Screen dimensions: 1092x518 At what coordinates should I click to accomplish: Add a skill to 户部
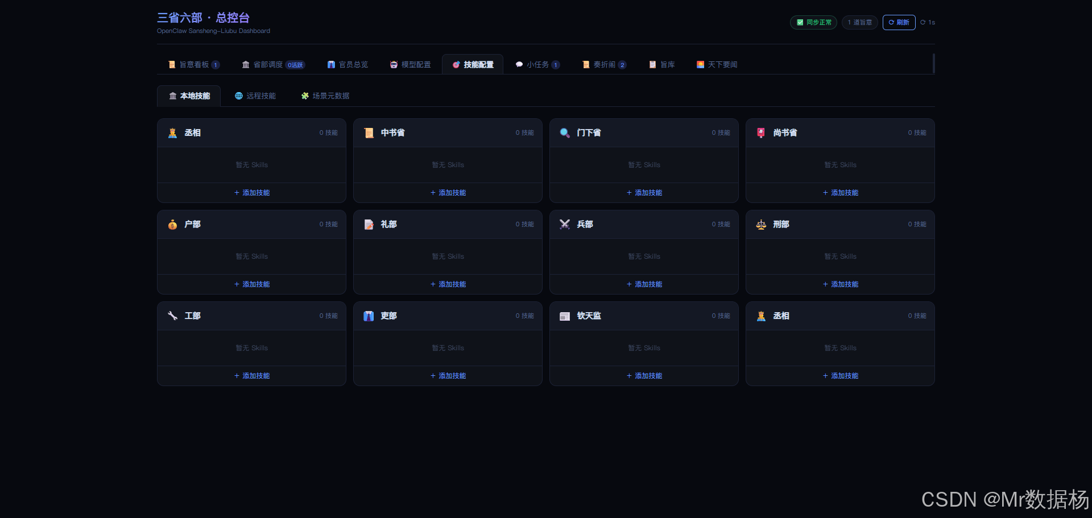(x=251, y=284)
